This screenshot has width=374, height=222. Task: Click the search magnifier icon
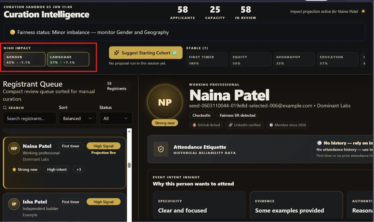pyautogui.click(x=5, y=108)
